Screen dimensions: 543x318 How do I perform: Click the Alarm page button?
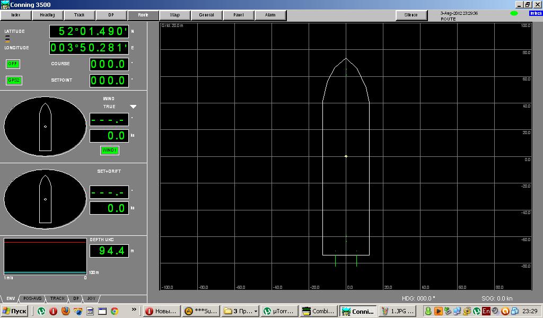(x=270, y=15)
